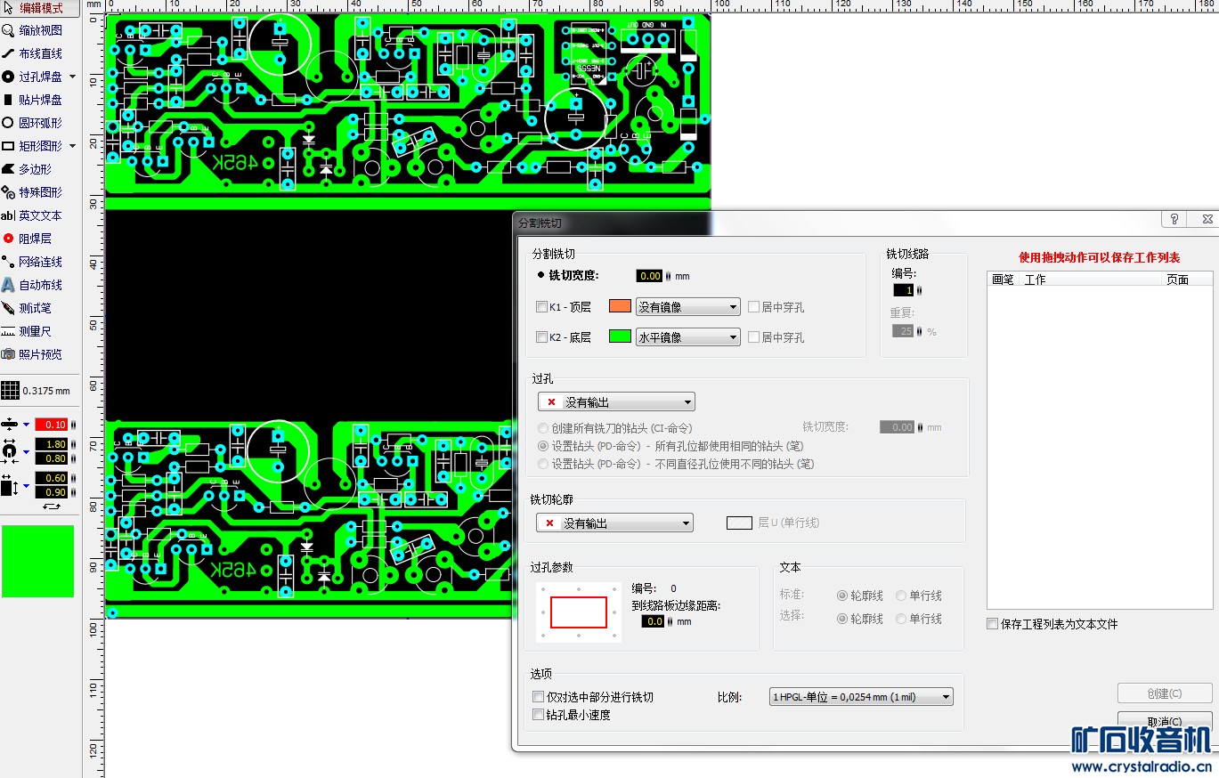Screen dimensions: 1219x778
Task: Select the 过孔焊盘 through-hole pad tool
Action: [34, 77]
